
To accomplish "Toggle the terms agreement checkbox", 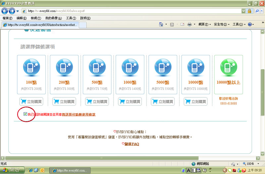I will click(26, 114).
